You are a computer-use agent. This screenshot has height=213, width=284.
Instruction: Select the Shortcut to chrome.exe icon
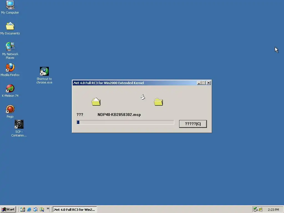[x=44, y=75]
